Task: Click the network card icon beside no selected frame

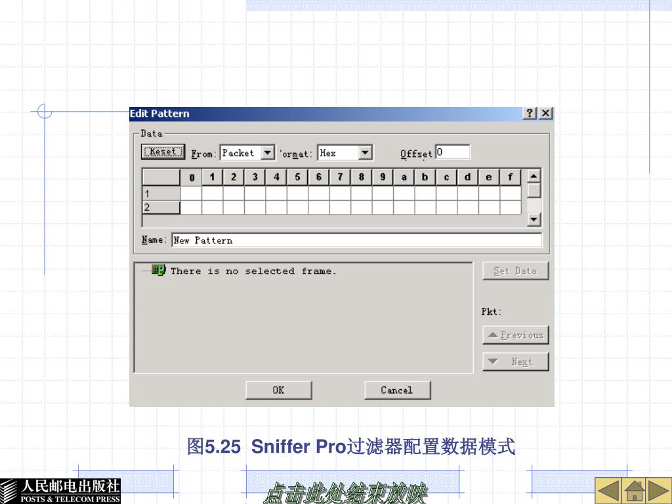Action: (158, 270)
